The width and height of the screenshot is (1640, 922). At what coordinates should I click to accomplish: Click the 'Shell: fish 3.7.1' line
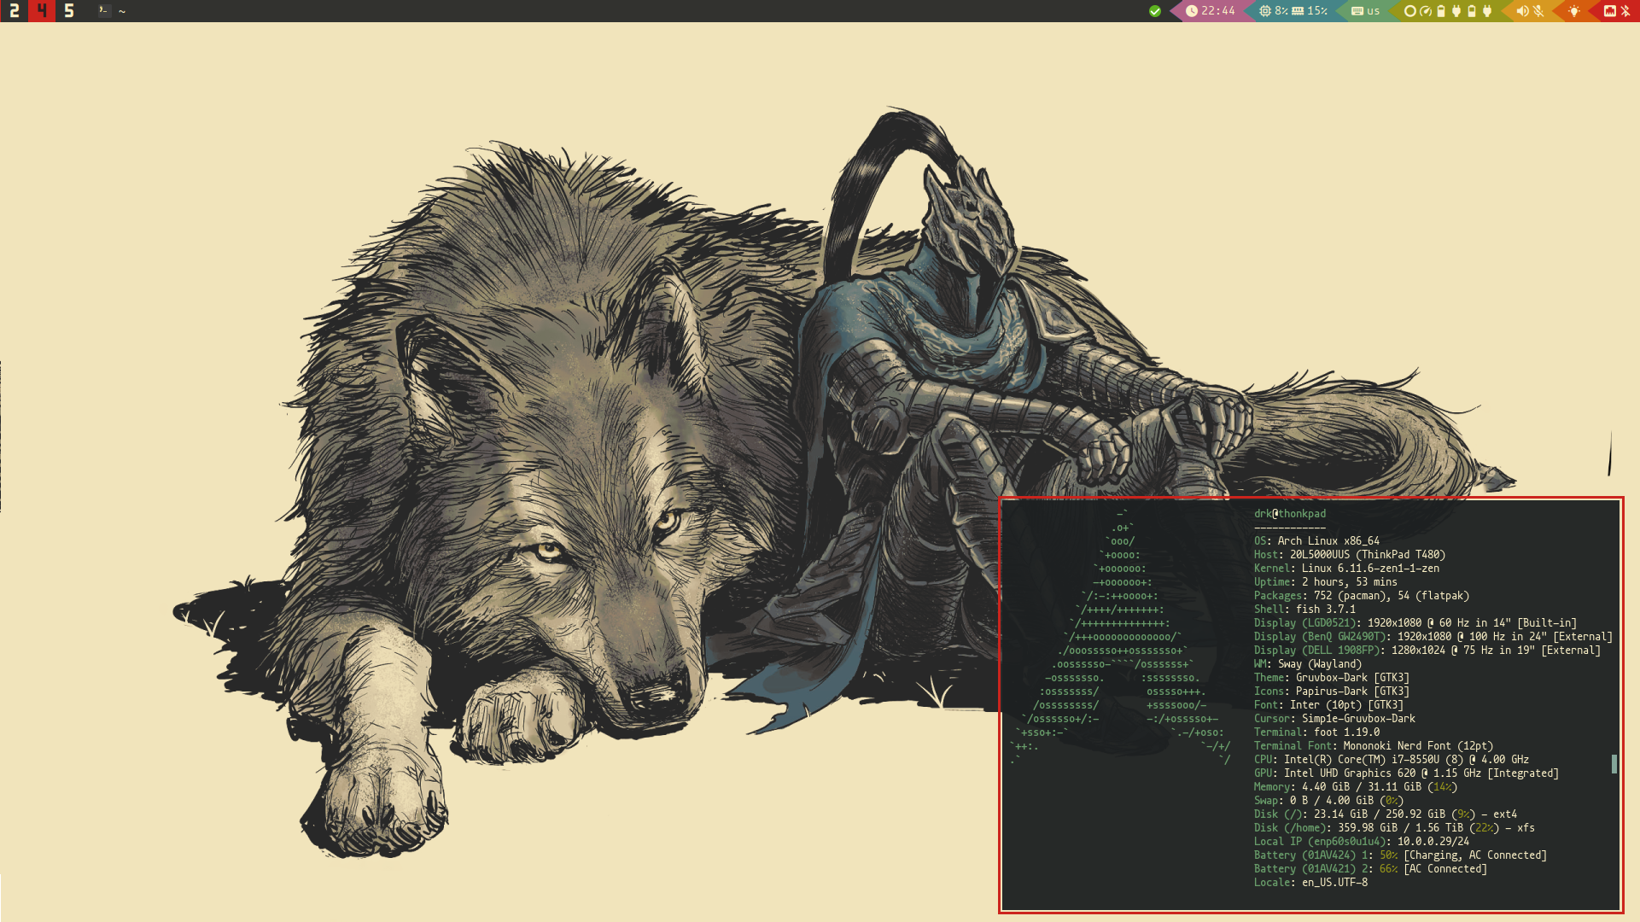[x=1304, y=610]
